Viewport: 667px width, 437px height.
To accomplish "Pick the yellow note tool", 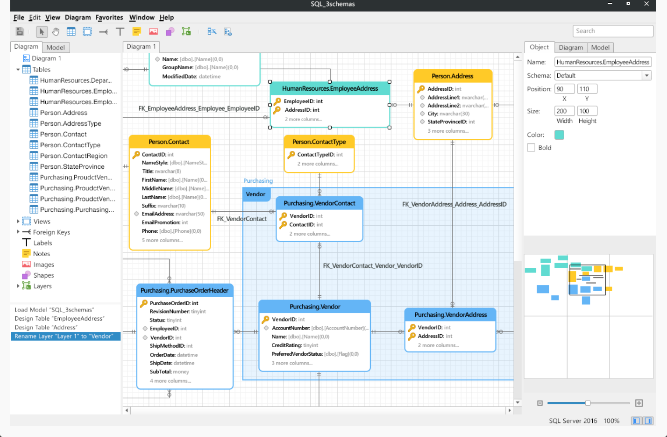I will [137, 32].
